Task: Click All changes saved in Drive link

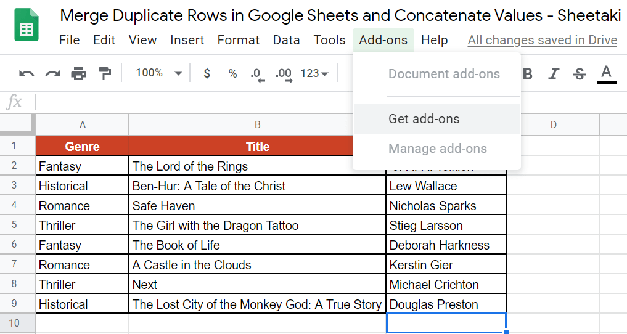Action: [542, 40]
